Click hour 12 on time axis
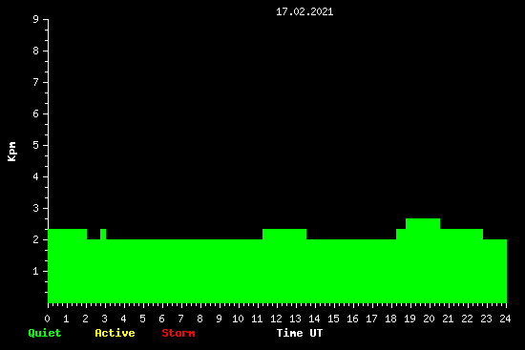The width and height of the screenshot is (525, 350). click(x=276, y=319)
